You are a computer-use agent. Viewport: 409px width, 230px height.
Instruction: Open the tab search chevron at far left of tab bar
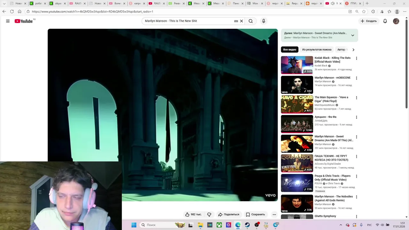(4, 4)
